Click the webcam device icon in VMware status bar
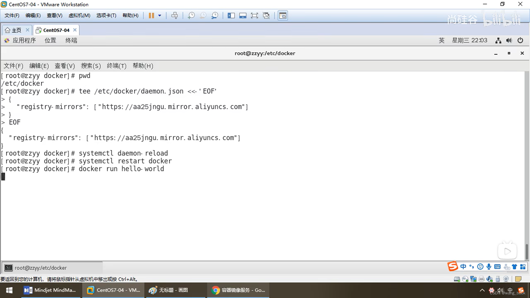This screenshot has width=530, height=298. pos(506,279)
